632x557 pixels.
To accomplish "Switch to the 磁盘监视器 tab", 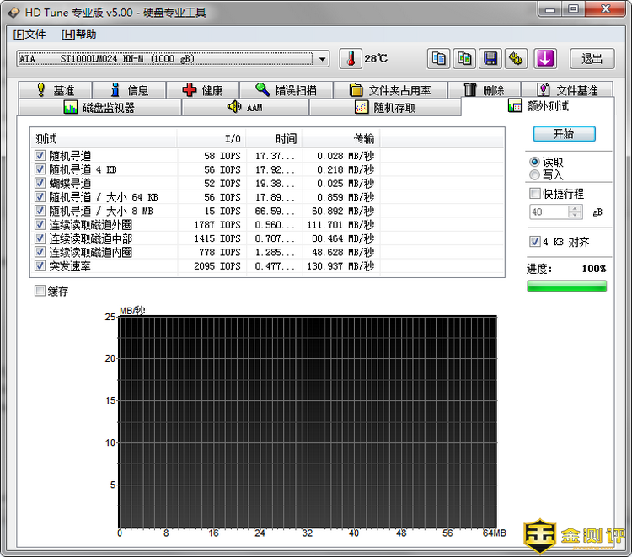I will pos(99,108).
